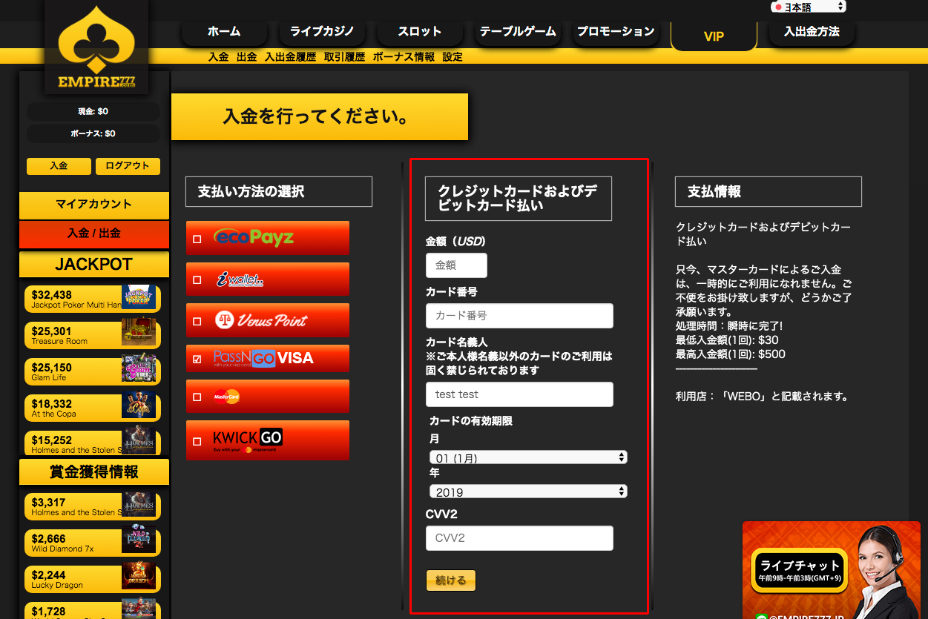Open the $15,252 Holmes jackpot thumbnail
Image resolution: width=928 pixels, height=619 pixels.
139,441
